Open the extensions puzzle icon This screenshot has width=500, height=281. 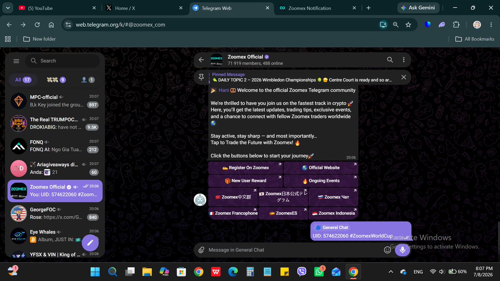click(x=456, y=25)
